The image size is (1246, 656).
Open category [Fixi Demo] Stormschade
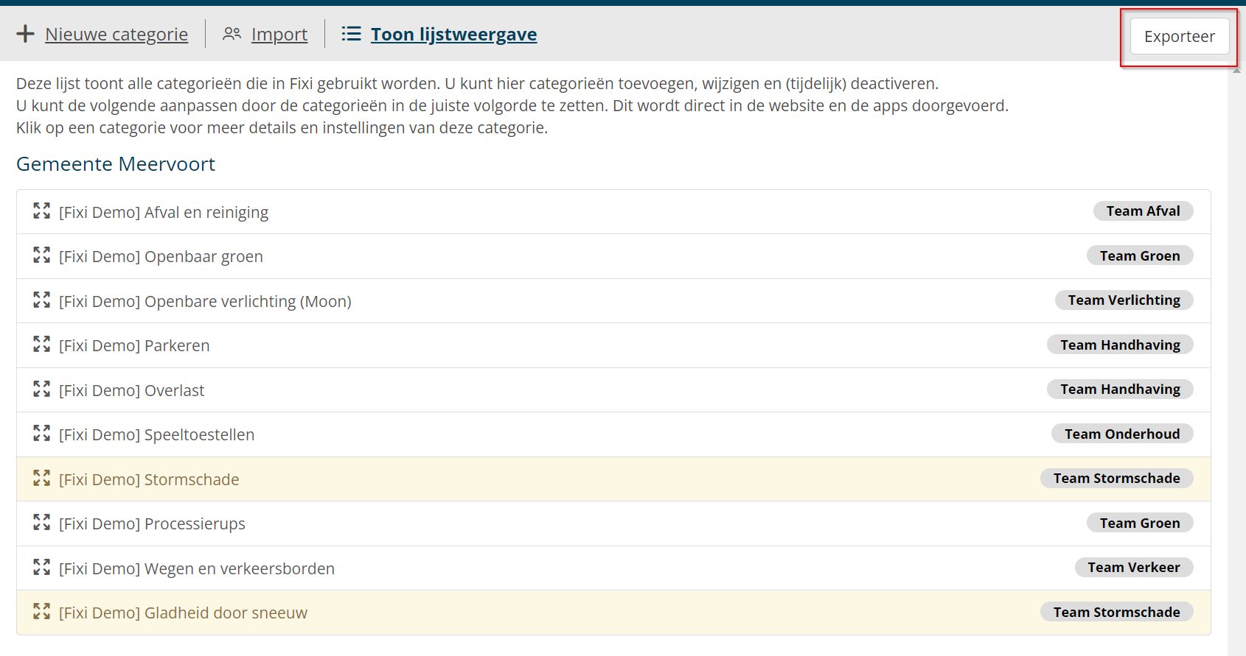coord(149,479)
